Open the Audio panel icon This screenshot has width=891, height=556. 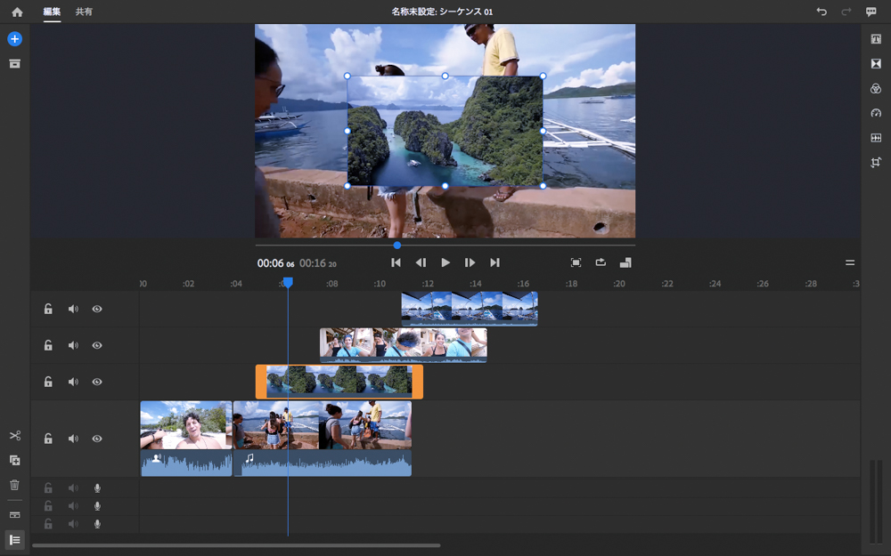click(876, 138)
